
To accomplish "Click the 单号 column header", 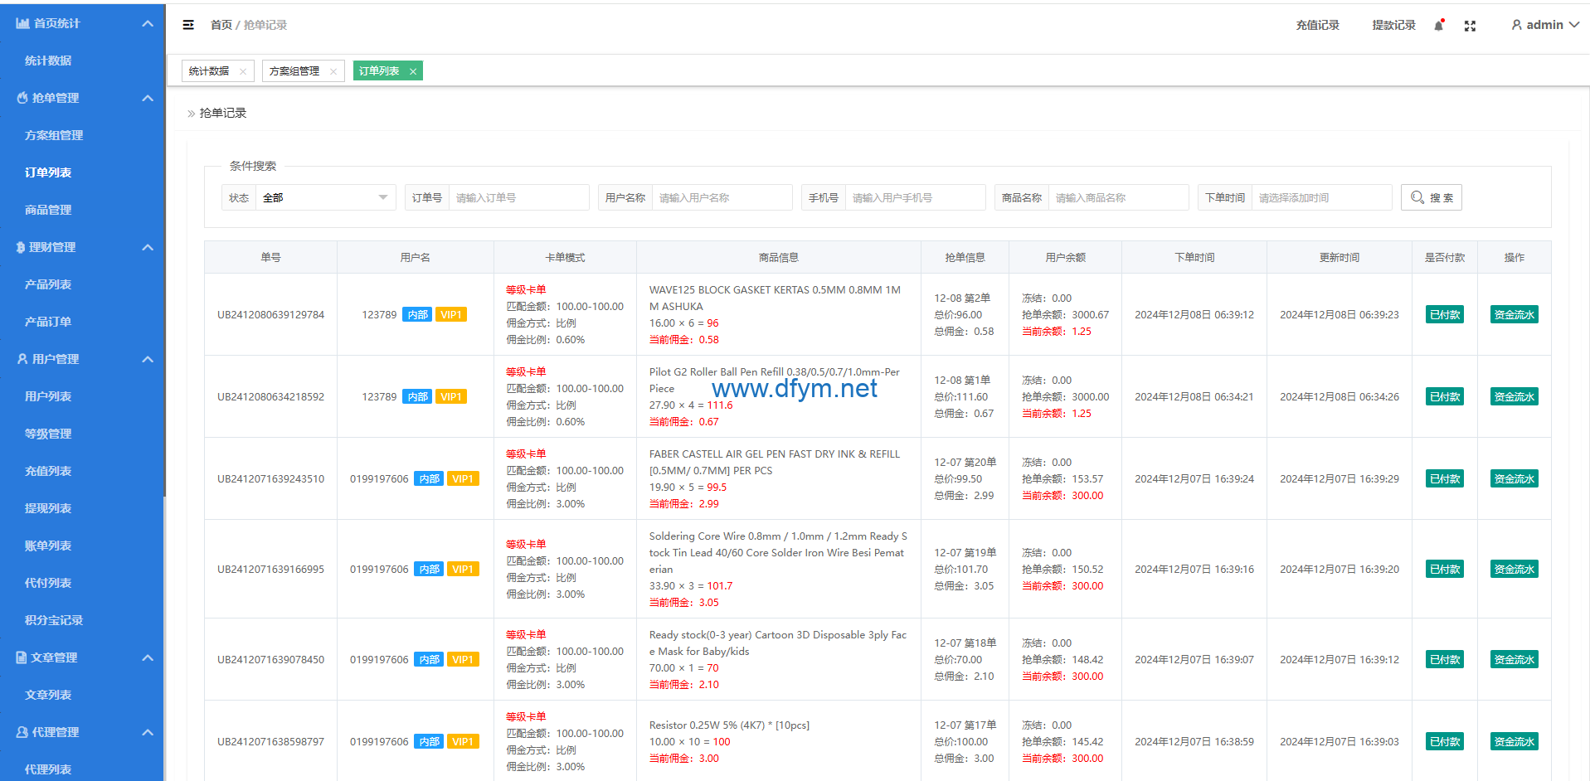I will point(270,257).
